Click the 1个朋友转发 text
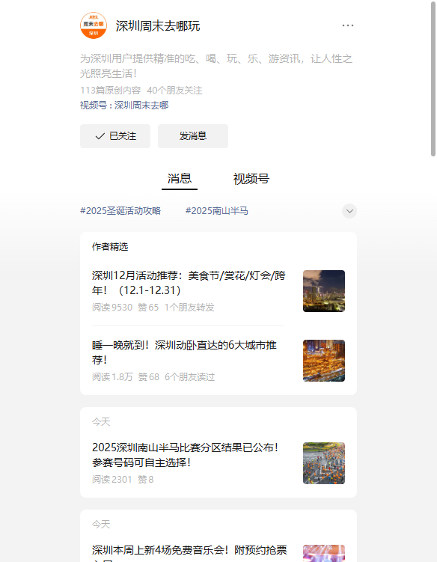Viewport: 437px width, 562px height. point(189,308)
